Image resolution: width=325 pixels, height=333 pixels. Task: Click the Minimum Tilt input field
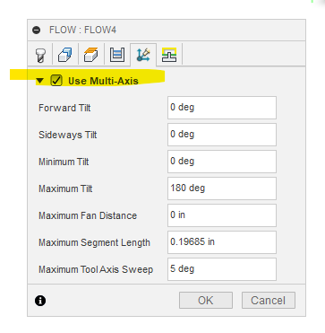click(x=222, y=162)
